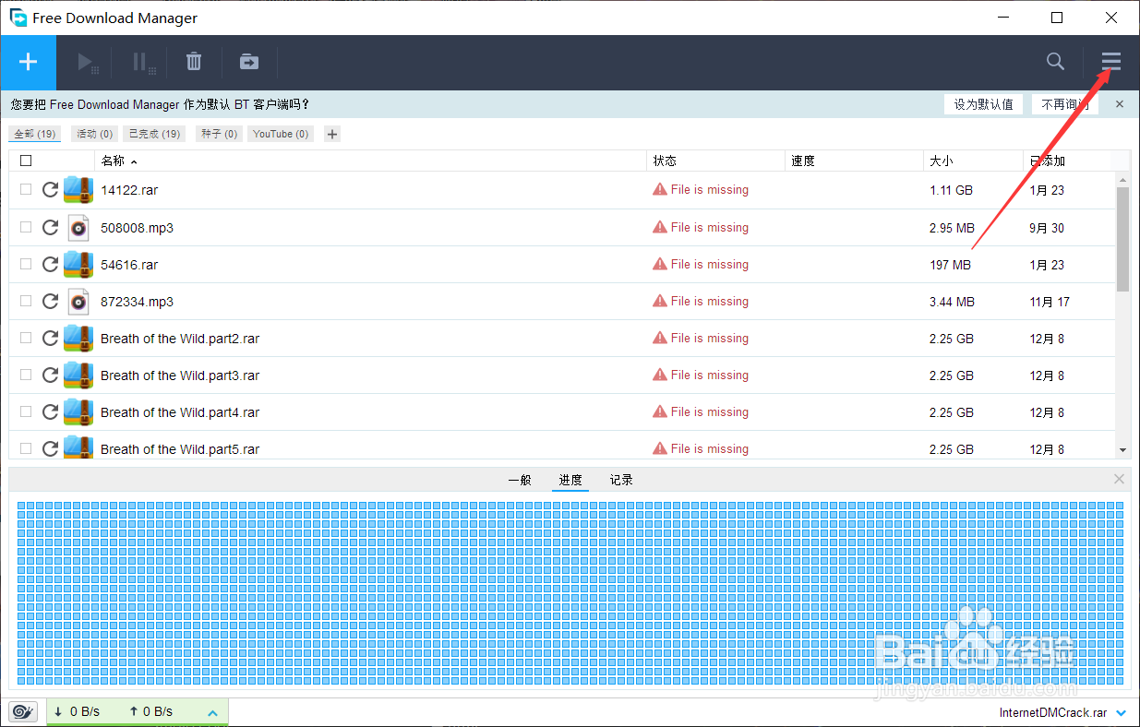The image size is (1140, 727).
Task: Select the YouTube (0) filter tab
Action: [x=281, y=134]
